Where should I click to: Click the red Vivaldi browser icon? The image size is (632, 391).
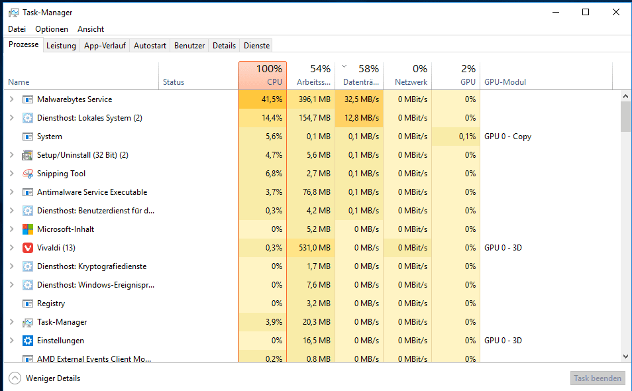click(x=27, y=247)
